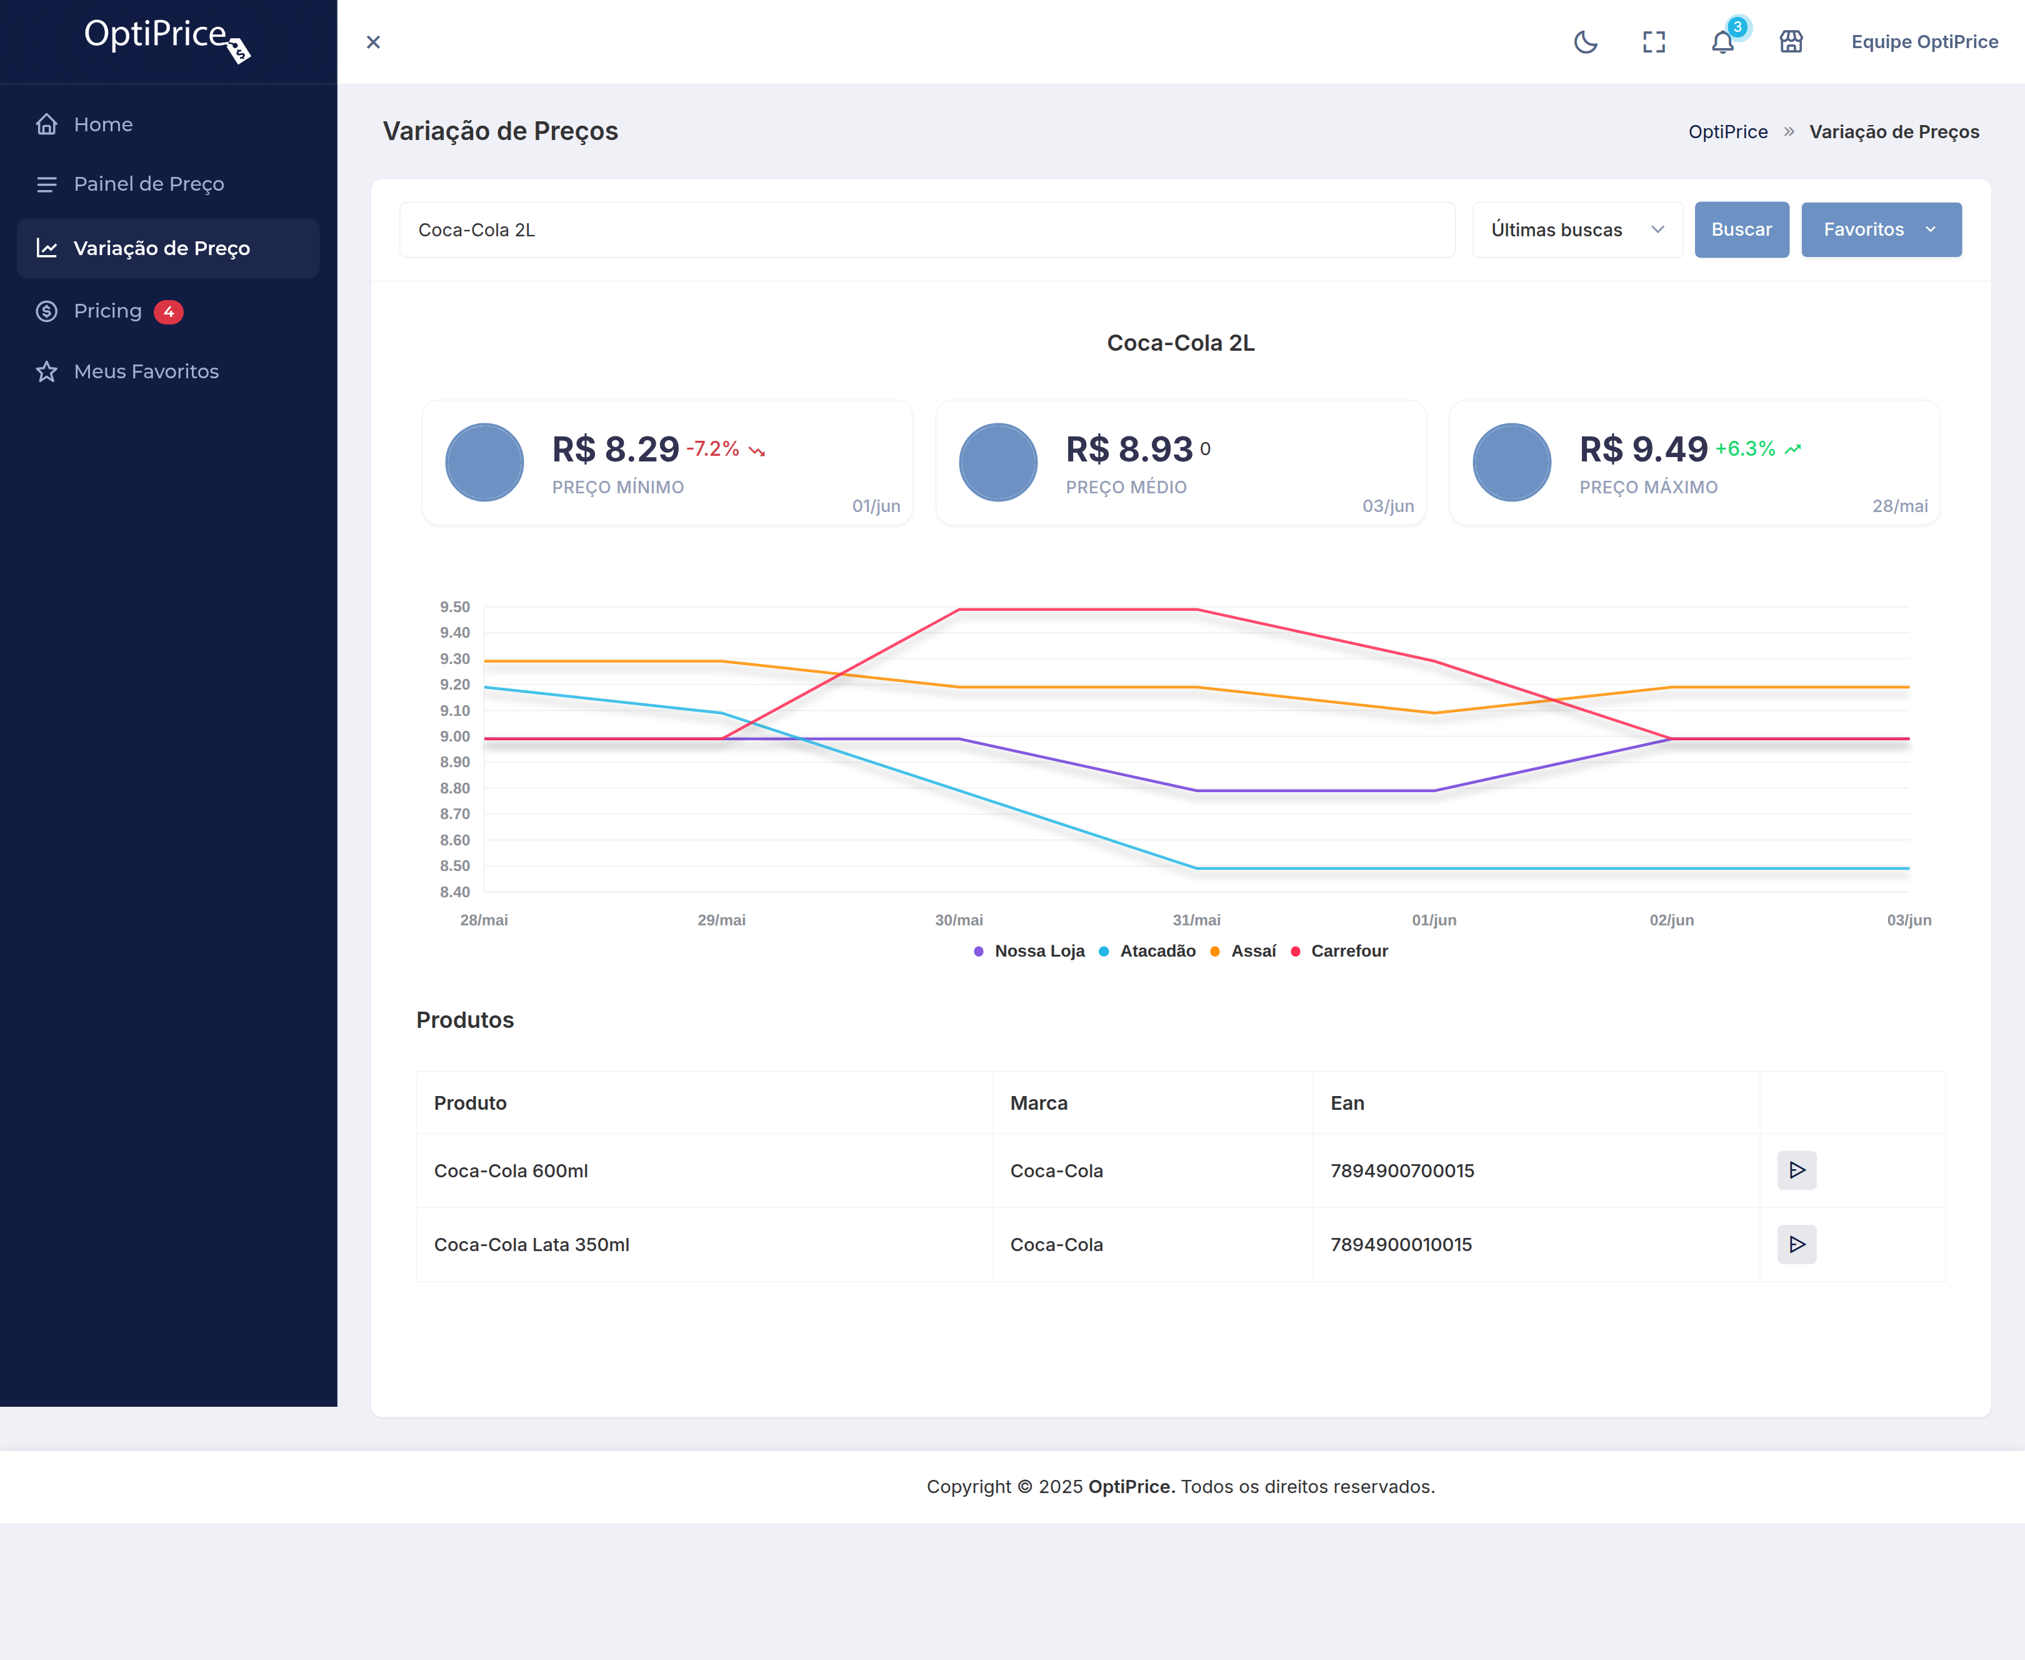Screen dimensions: 2025x1660
Task: Click the Pricing badge showing 4
Action: [x=168, y=312]
